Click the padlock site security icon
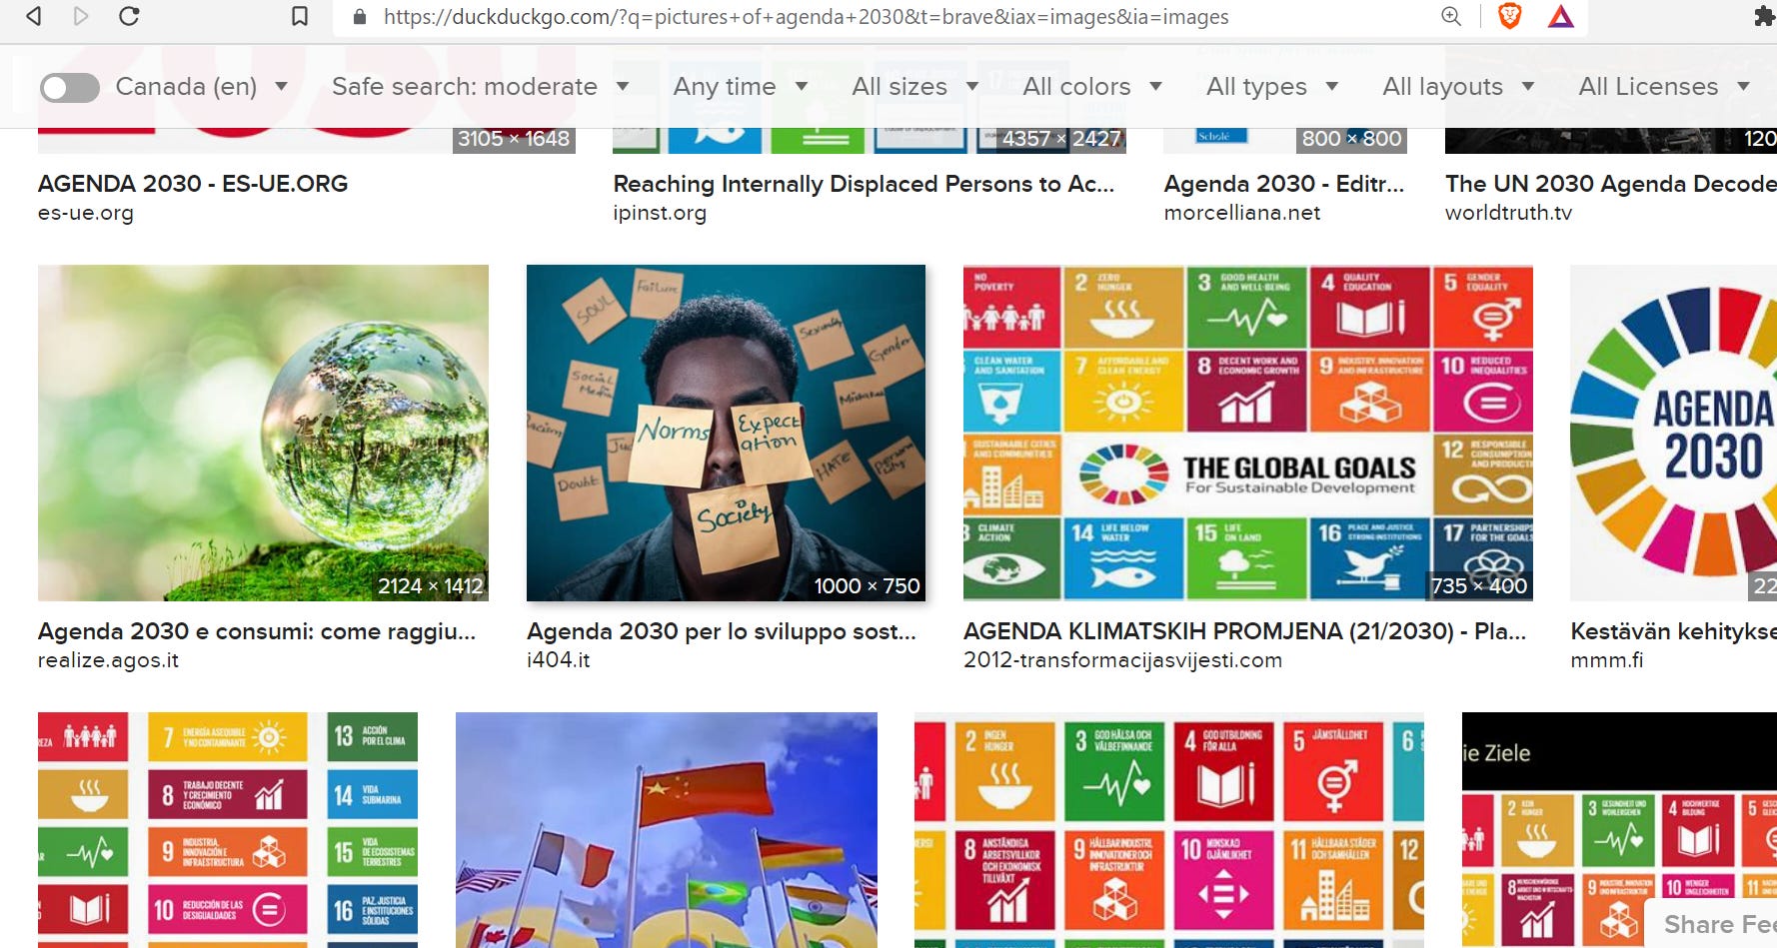Screen dimensions: 1777x948 [360, 17]
